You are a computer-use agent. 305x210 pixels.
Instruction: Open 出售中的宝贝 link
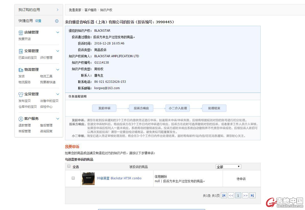49,101
